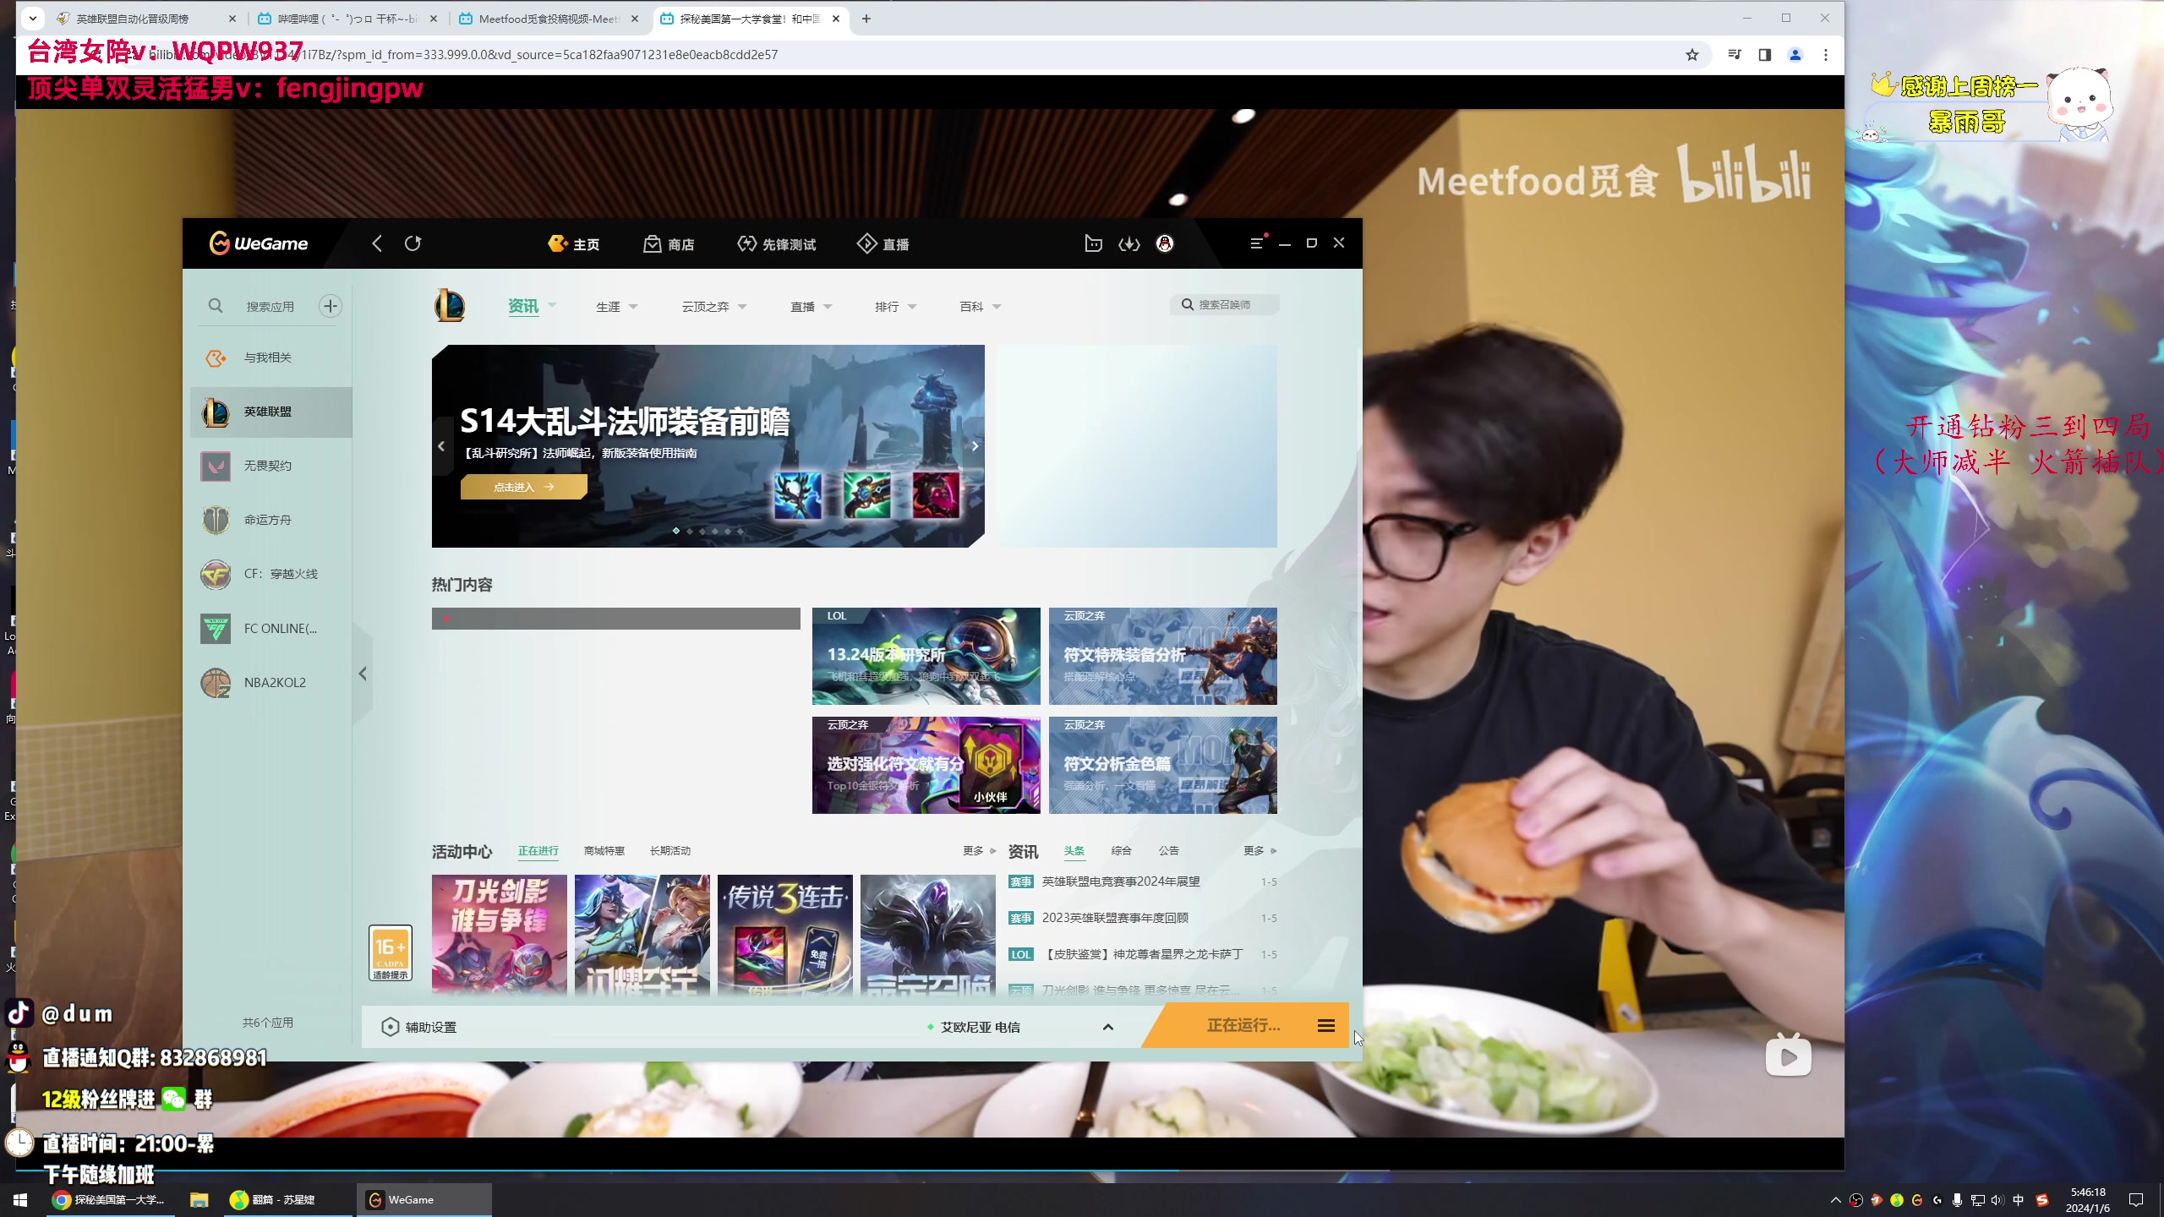Select CF: 穿越火线 in the sidebar
This screenshot has height=1217, width=2164.
(x=270, y=574)
